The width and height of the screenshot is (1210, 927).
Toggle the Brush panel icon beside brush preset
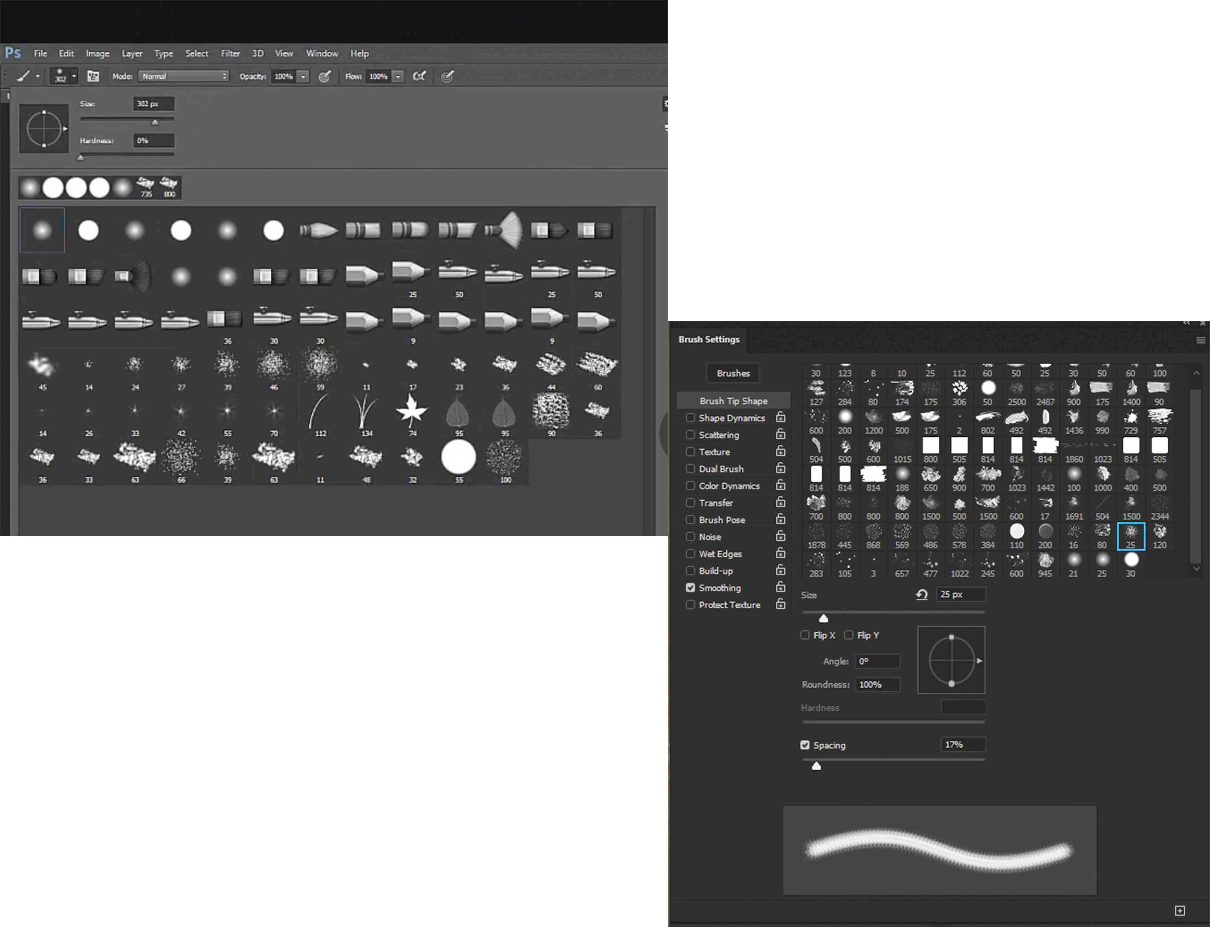pyautogui.click(x=93, y=76)
